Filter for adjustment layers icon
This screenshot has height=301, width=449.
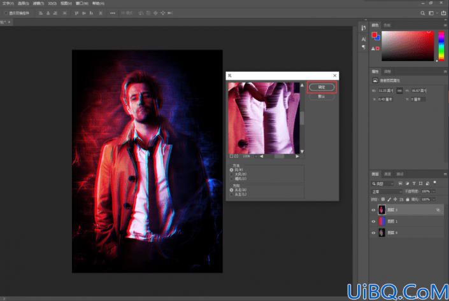(407, 183)
